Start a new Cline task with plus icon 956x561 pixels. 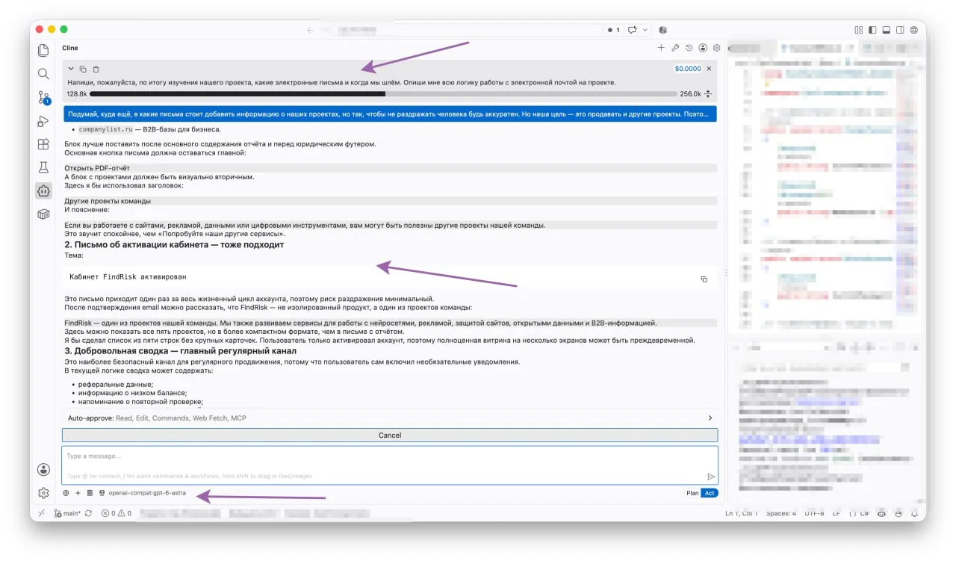[661, 48]
